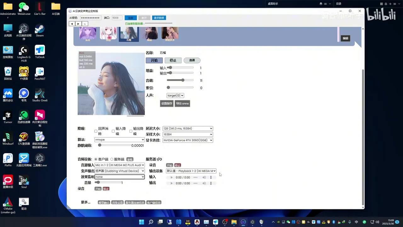Open the hamburger menu in the top bar
403x227 pixels.
pos(325,4)
